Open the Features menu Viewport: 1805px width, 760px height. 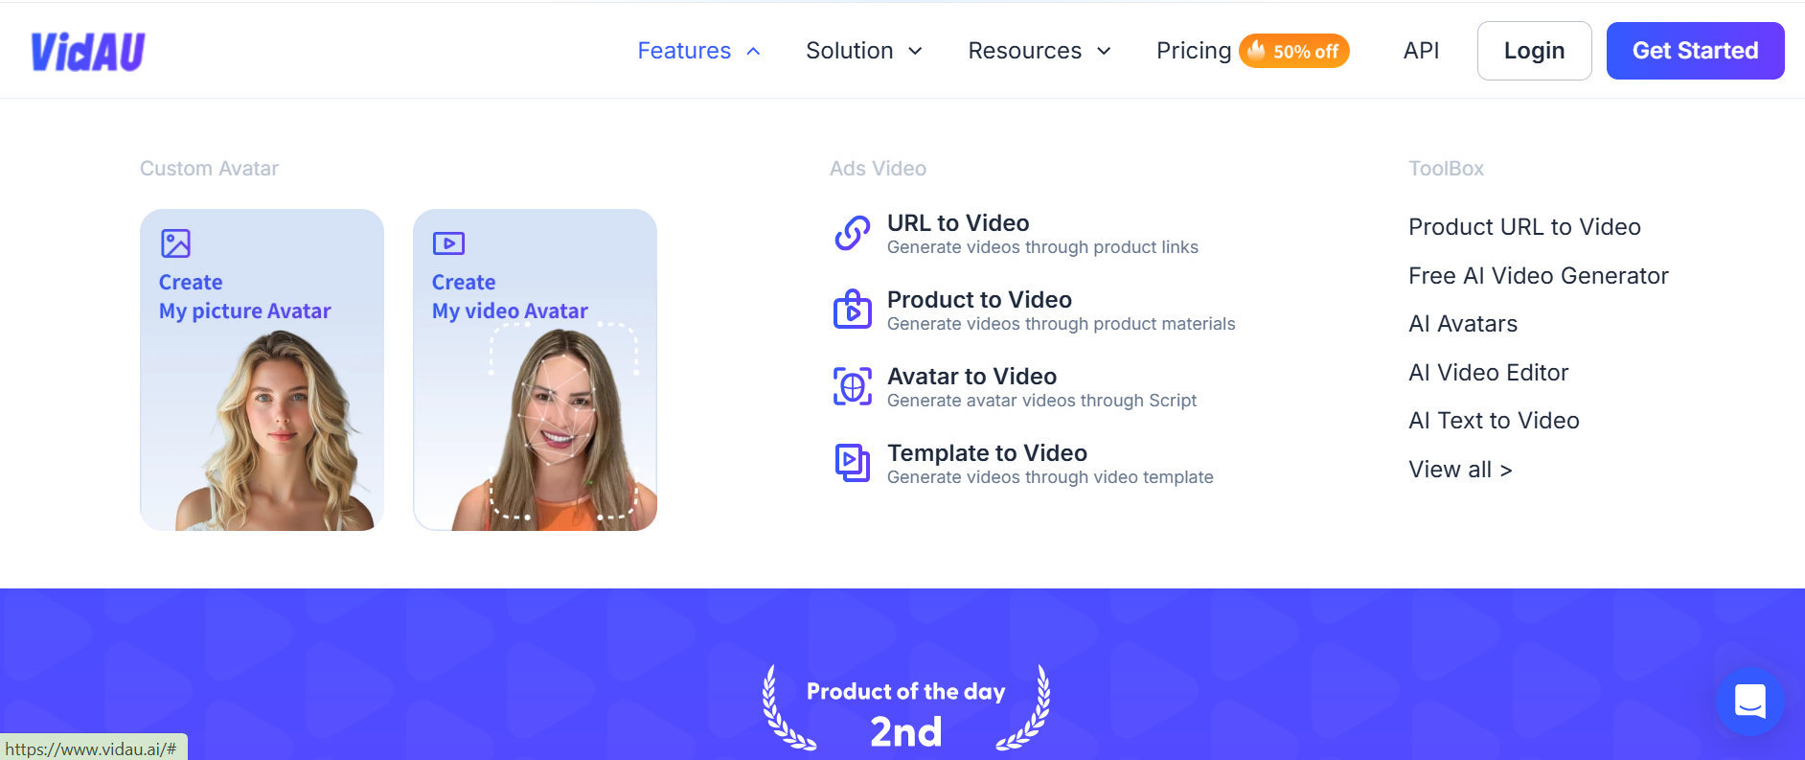click(684, 51)
